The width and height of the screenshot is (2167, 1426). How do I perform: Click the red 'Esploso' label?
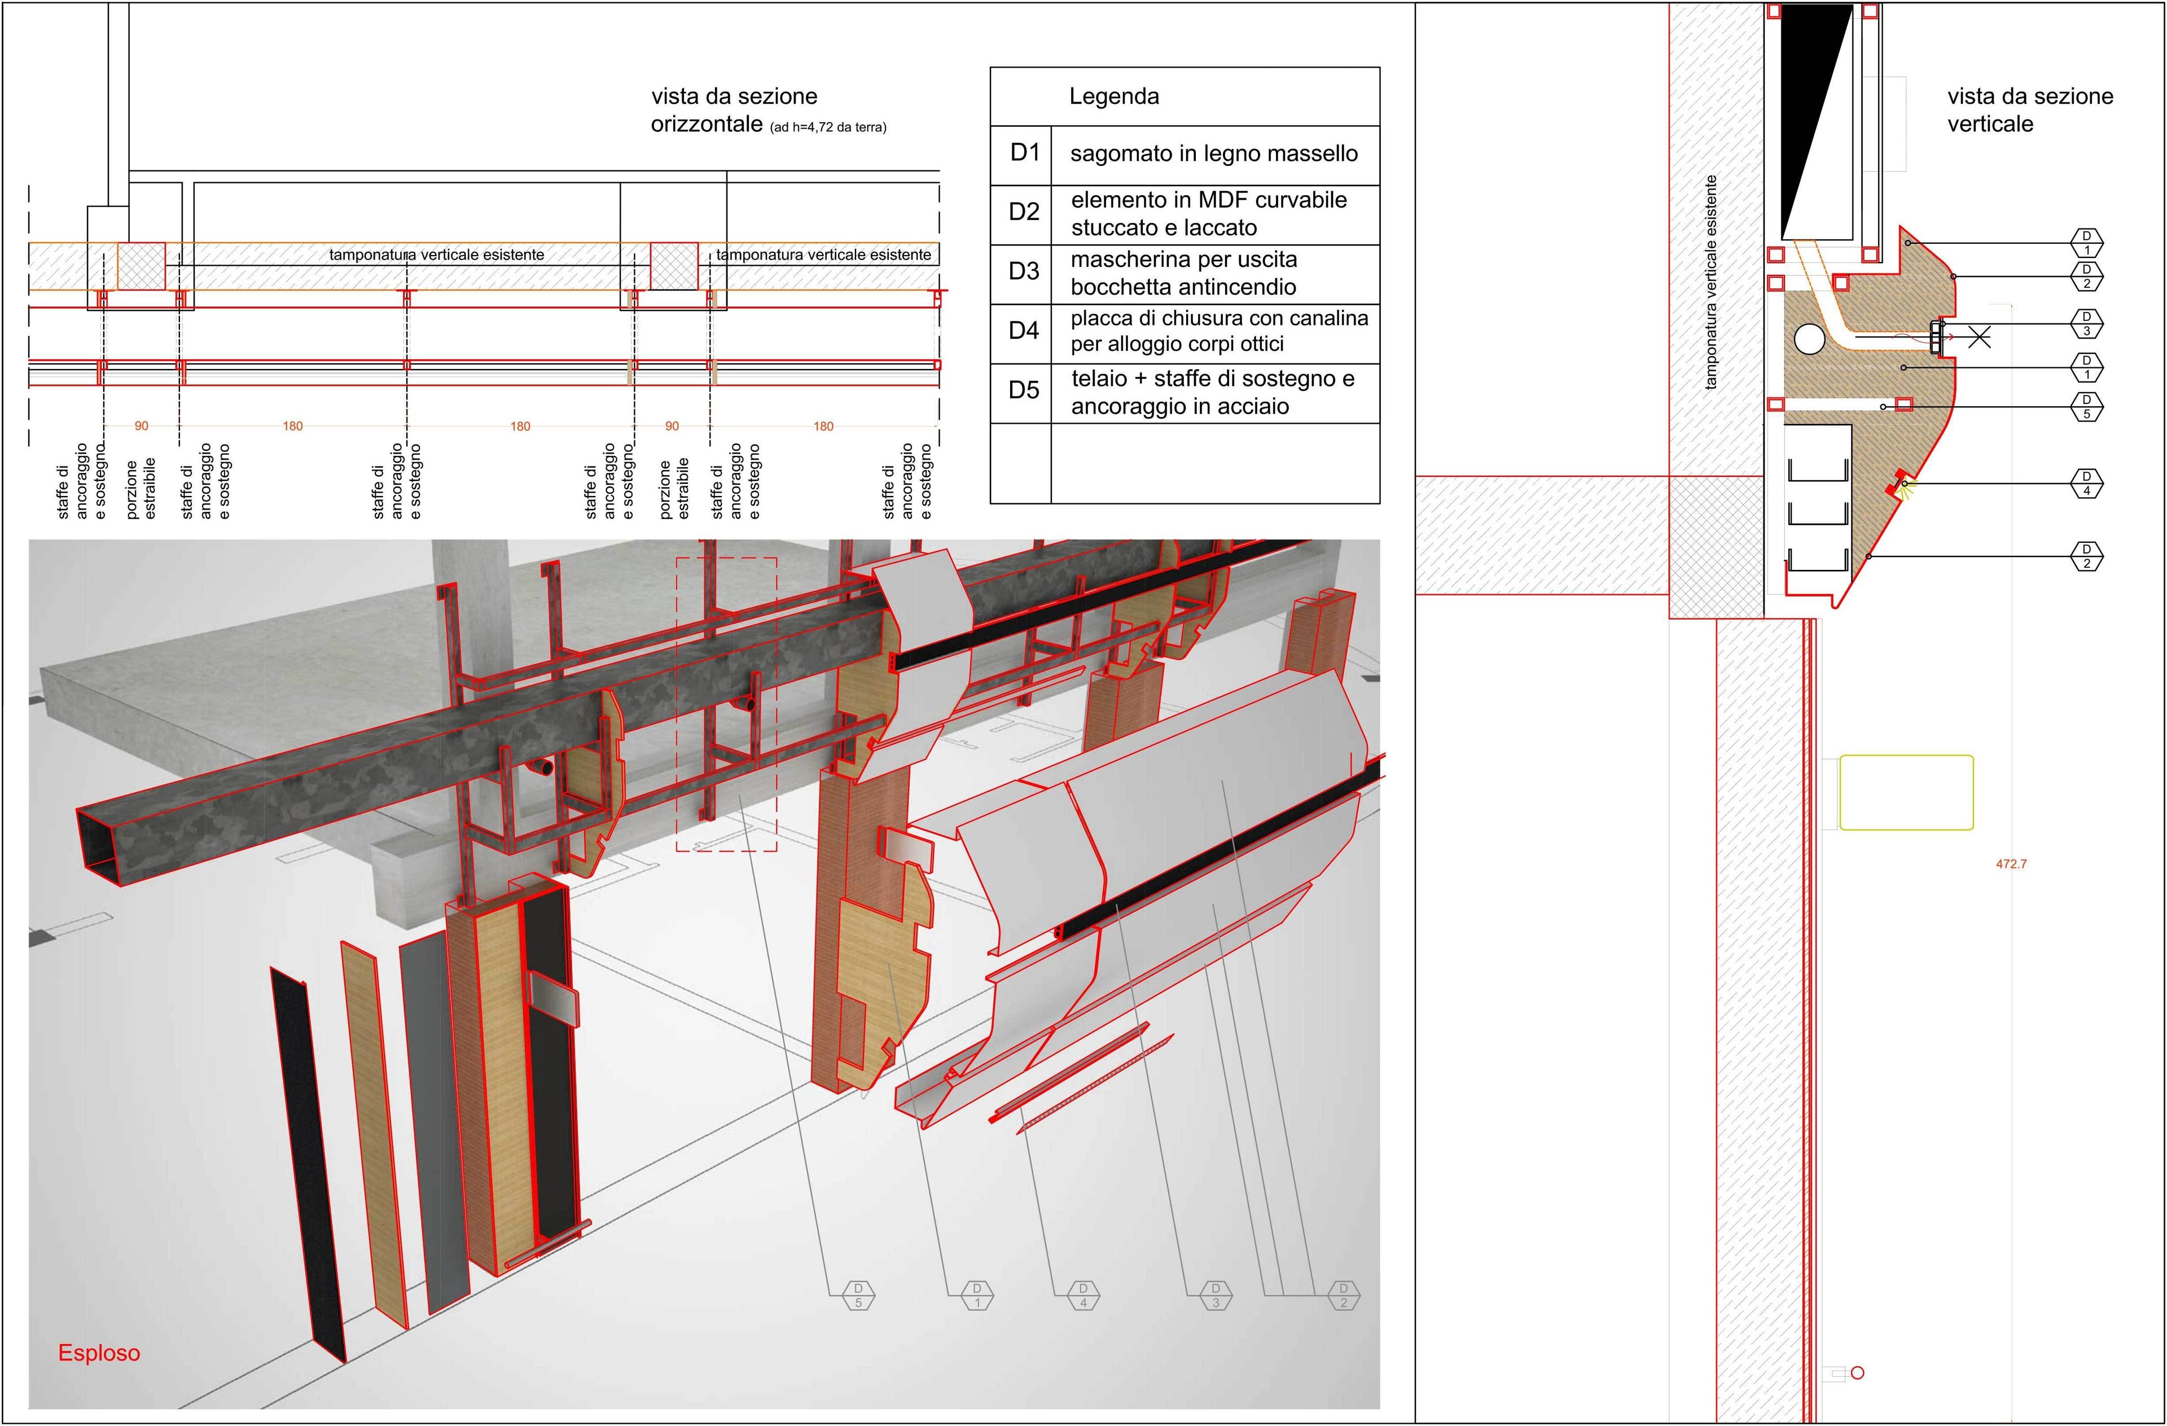(99, 1352)
